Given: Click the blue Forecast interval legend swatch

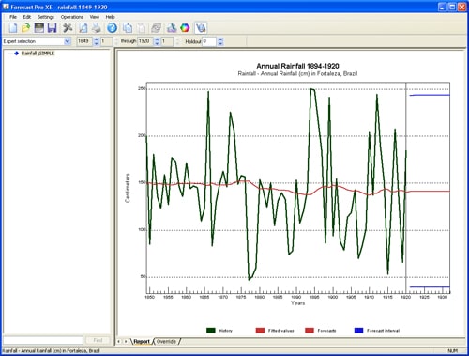Looking at the screenshot, I should [358, 331].
